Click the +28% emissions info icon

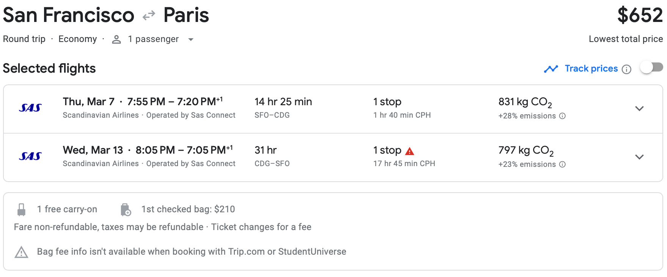click(x=562, y=116)
